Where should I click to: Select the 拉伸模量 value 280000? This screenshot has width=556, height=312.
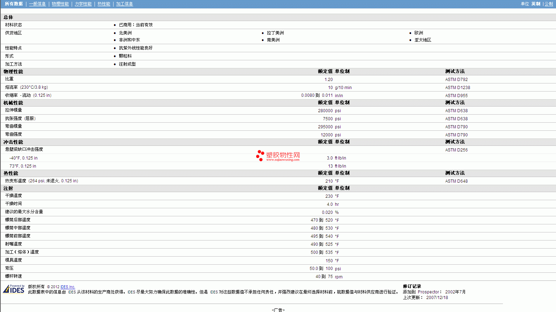point(325,111)
